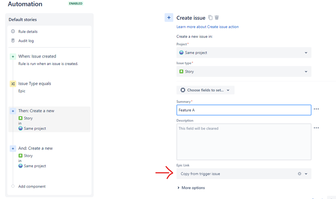The height and width of the screenshot is (199, 336).
Task: Delete the Create issue action via trash icon
Action: [217, 17]
